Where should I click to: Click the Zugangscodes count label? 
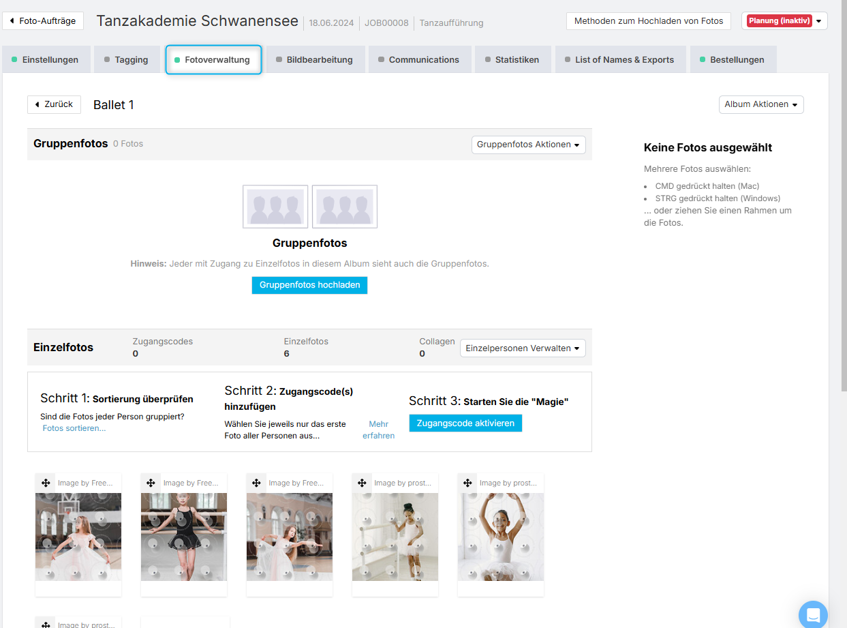tap(163, 342)
